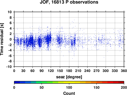Click the x-axis tick label '300'
Viewport: 127px width, 95px height.
[x=106, y=71]
